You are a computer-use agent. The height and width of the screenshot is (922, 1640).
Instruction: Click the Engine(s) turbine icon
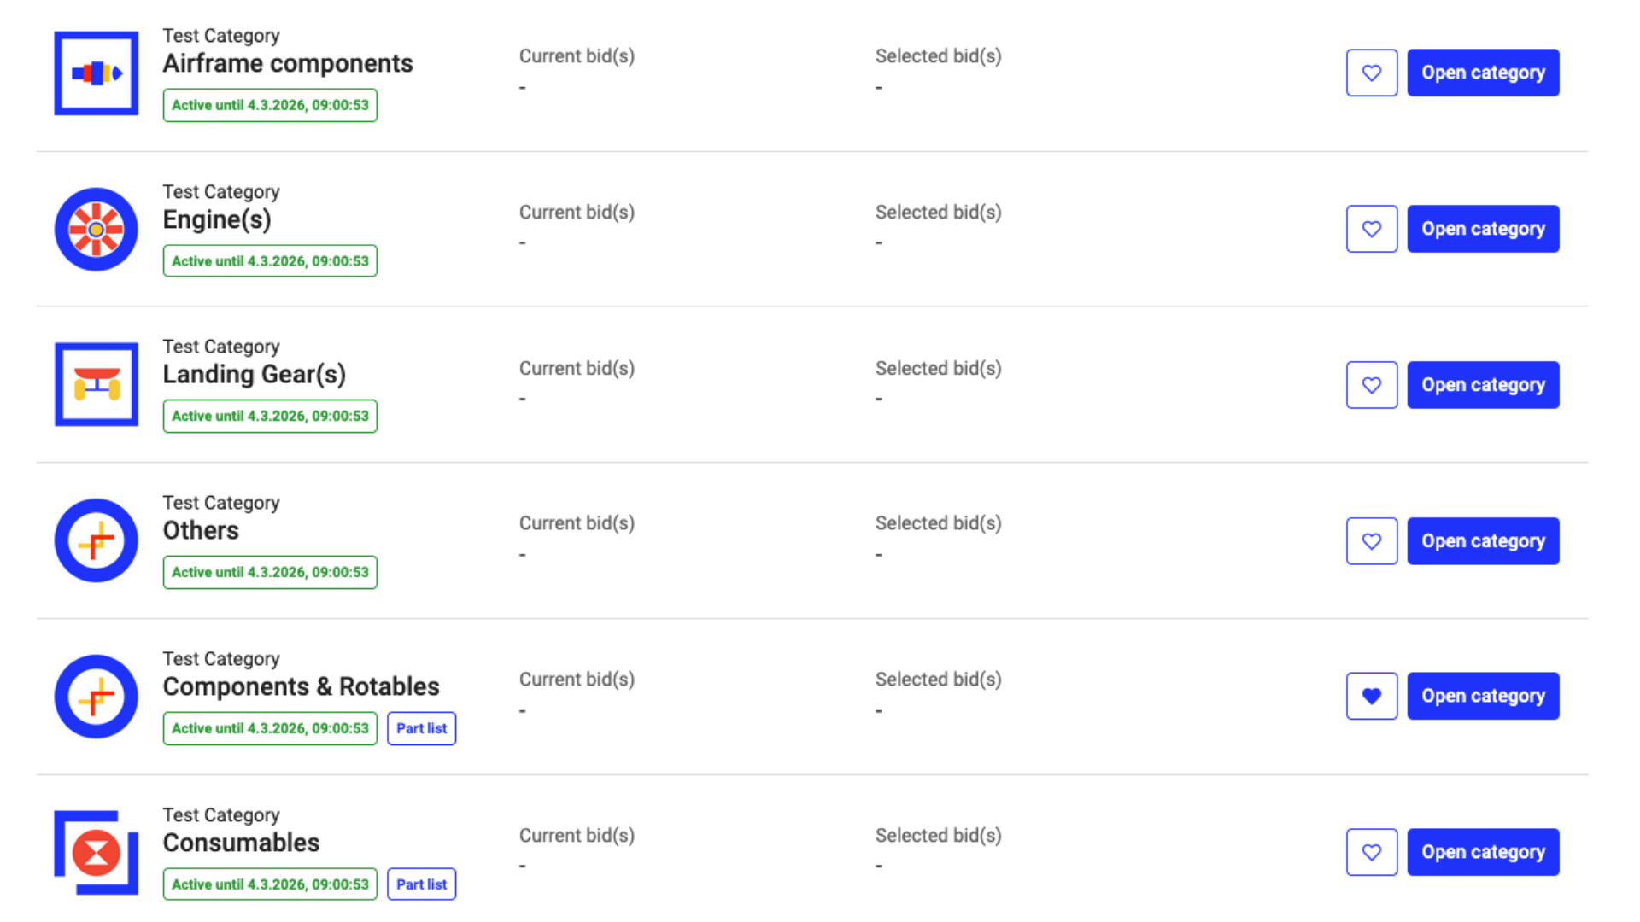pos(96,229)
